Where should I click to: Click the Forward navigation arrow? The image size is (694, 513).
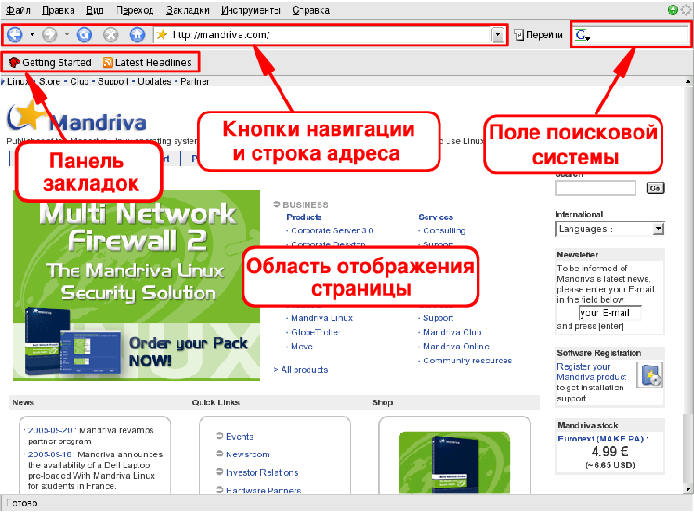point(49,34)
